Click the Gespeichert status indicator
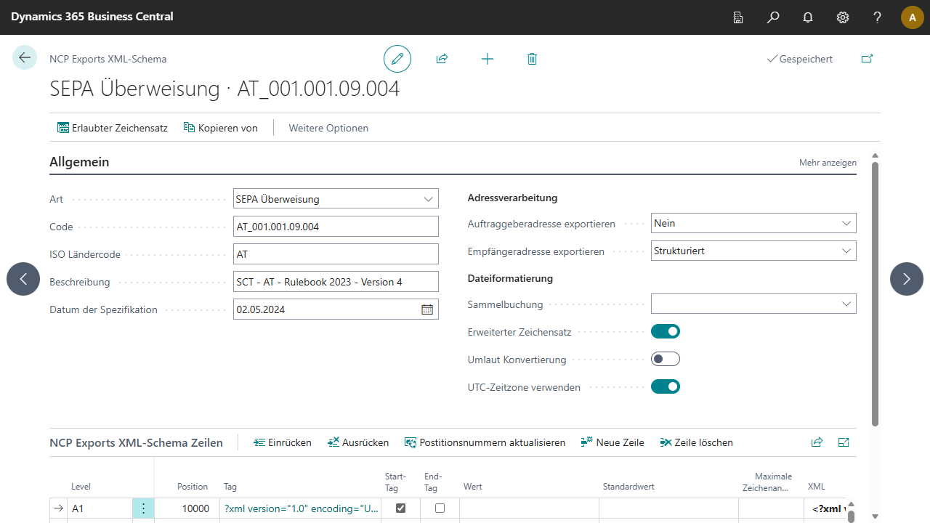This screenshot has width=930, height=523. [x=800, y=59]
